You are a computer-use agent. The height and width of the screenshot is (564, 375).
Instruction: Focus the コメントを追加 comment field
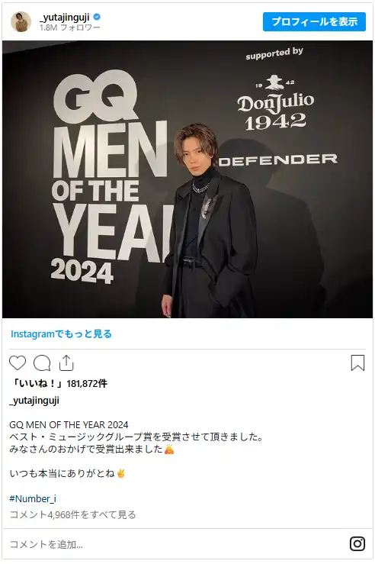coord(176,544)
